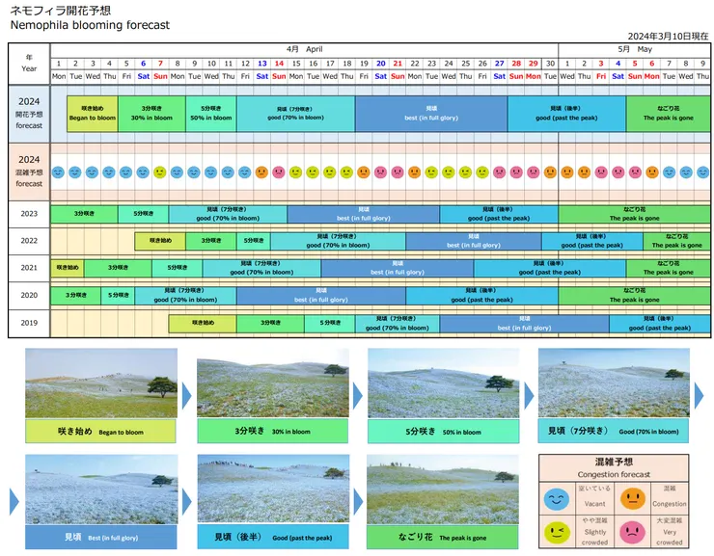Viewport: 714px width, 556px height.
Task: Click the '混雑予想 Congestion forecast' legend heading
Action: [614, 467]
